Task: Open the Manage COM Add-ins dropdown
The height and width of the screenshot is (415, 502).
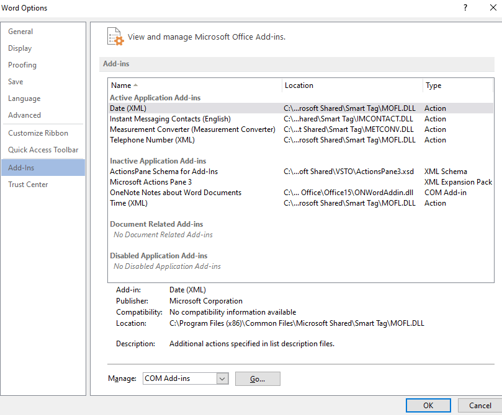Action: 186,378
